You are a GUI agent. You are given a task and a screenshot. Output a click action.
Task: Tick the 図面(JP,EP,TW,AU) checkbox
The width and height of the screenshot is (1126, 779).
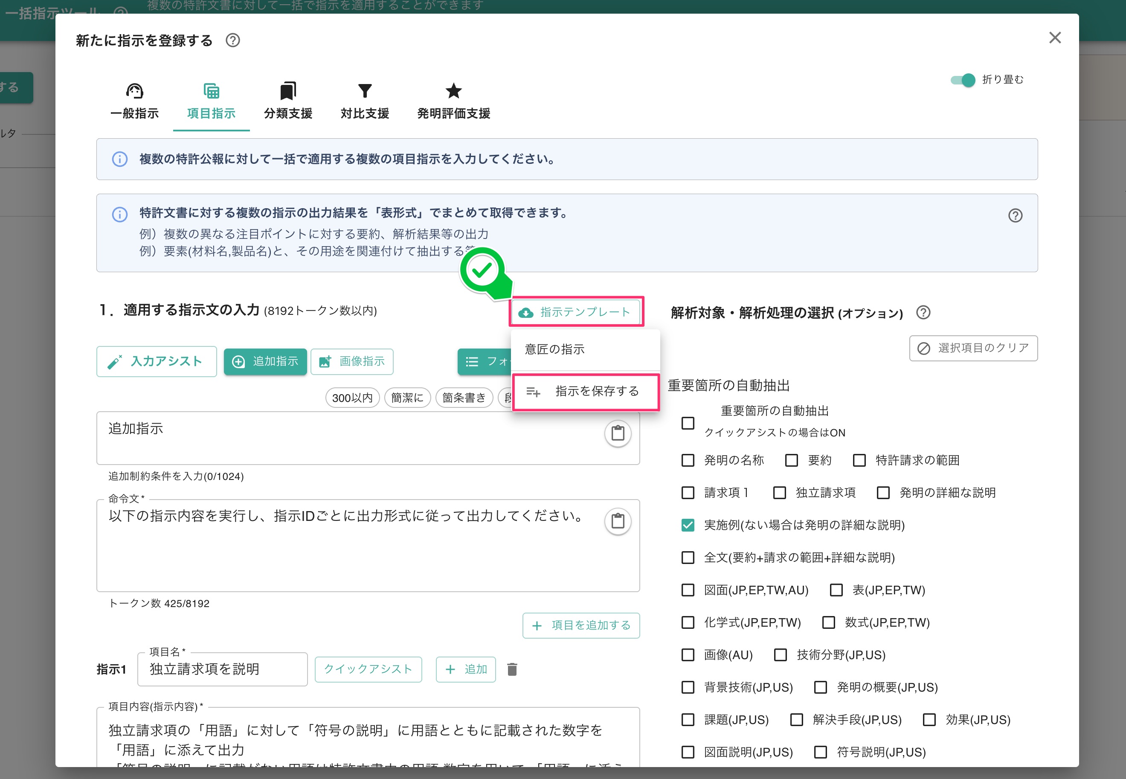click(688, 590)
